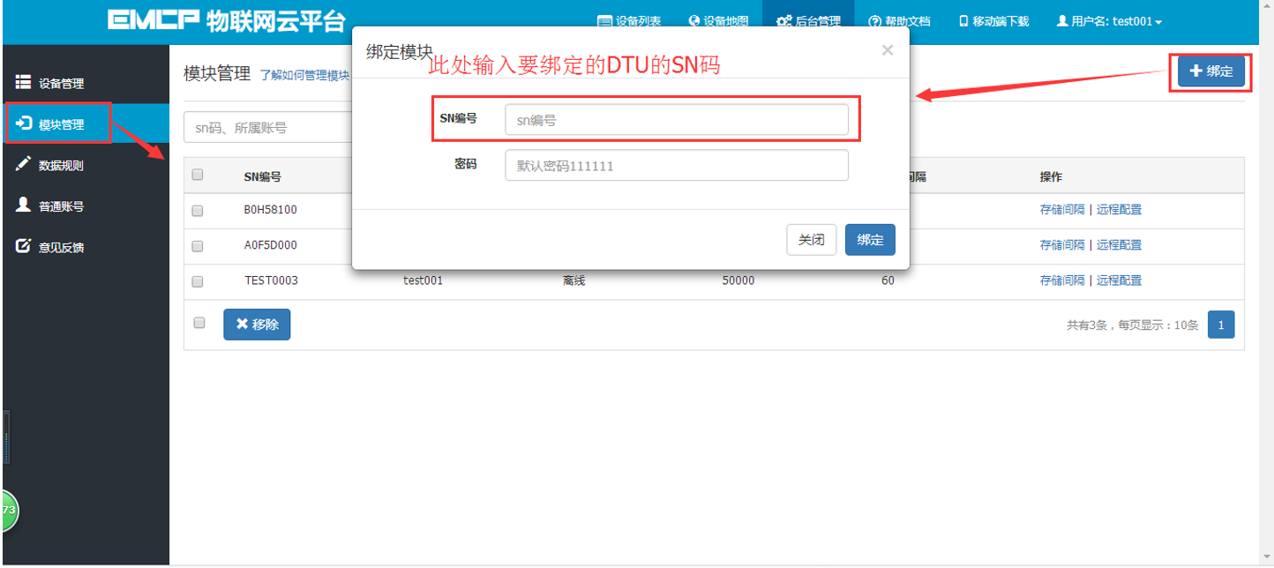Expand the 用户名: test001 dropdown
The width and height of the screenshot is (1274, 568).
[1109, 21]
